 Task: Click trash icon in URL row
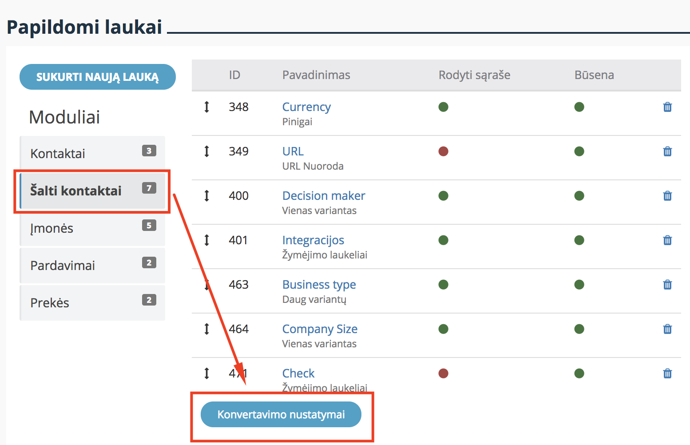coord(667,151)
